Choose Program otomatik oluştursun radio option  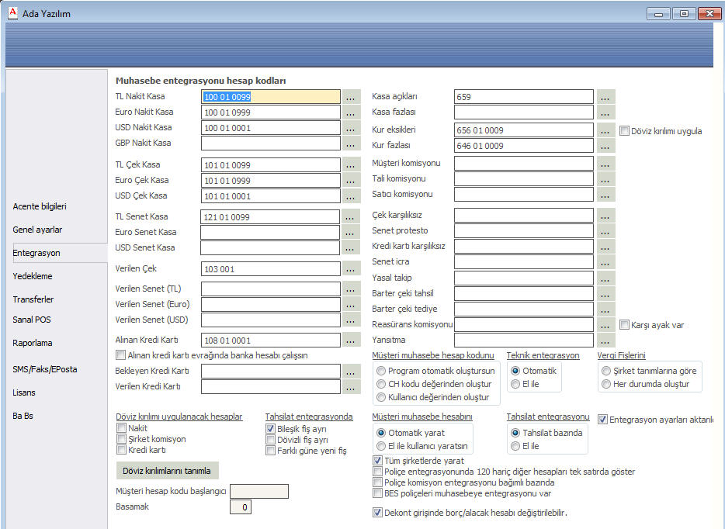point(381,371)
